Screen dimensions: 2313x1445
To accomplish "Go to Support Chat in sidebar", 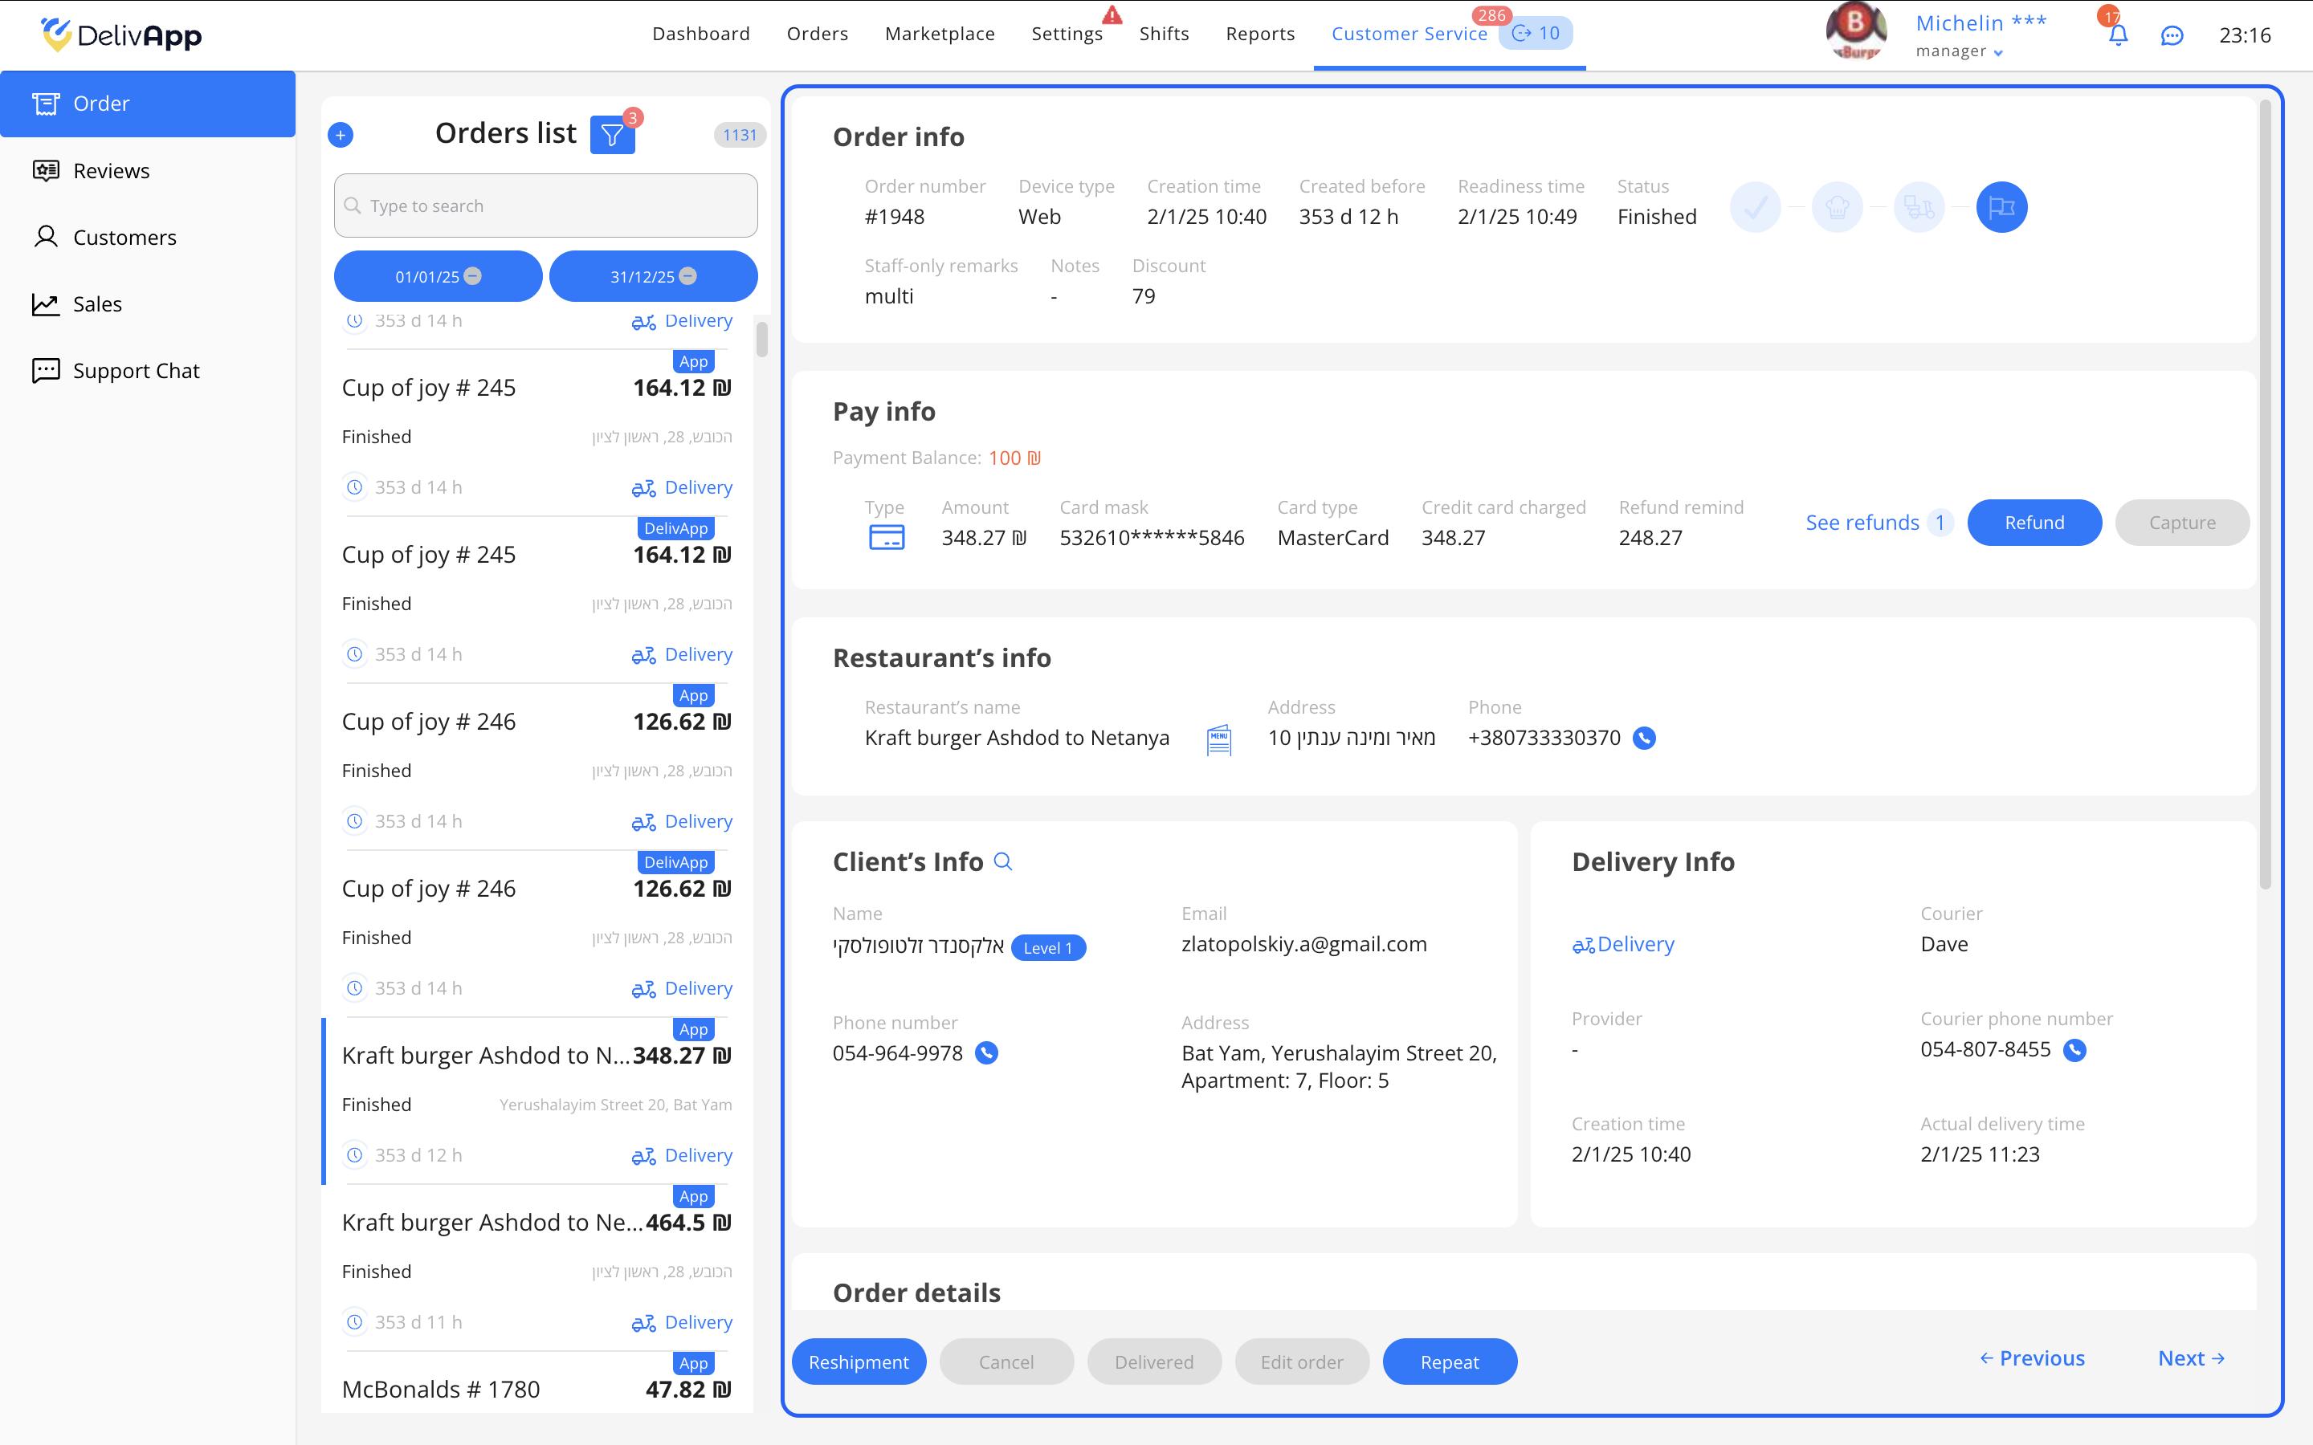I will pos(136,370).
